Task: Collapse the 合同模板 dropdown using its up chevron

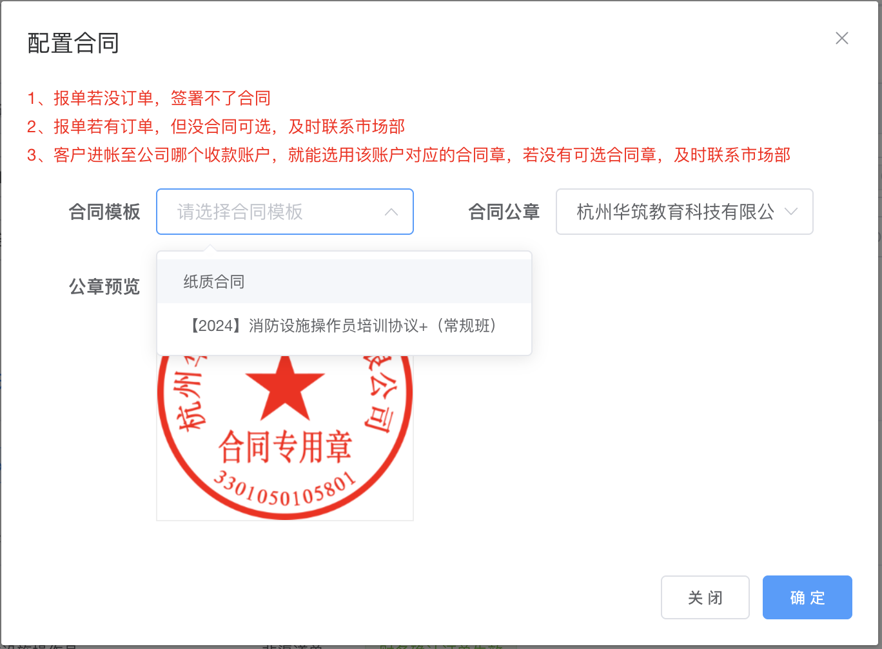Action: point(391,212)
